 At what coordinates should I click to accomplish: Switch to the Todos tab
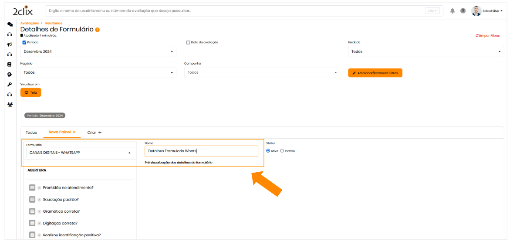(31, 132)
